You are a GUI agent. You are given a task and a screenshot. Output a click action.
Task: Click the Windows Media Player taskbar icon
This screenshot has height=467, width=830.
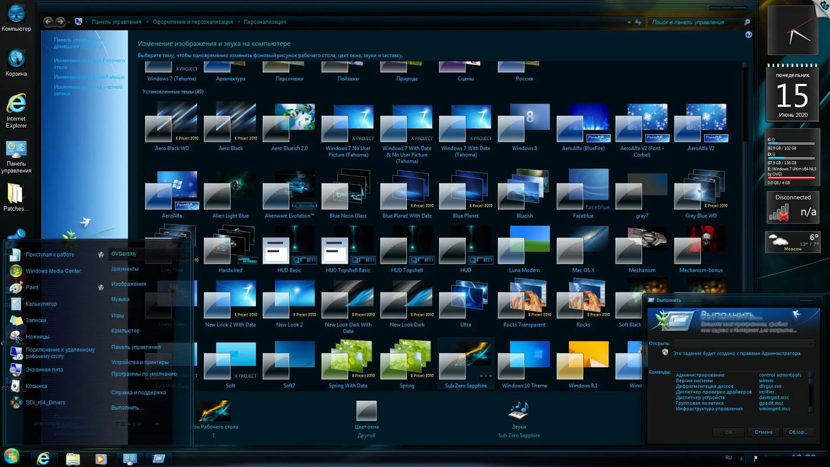pos(101,458)
